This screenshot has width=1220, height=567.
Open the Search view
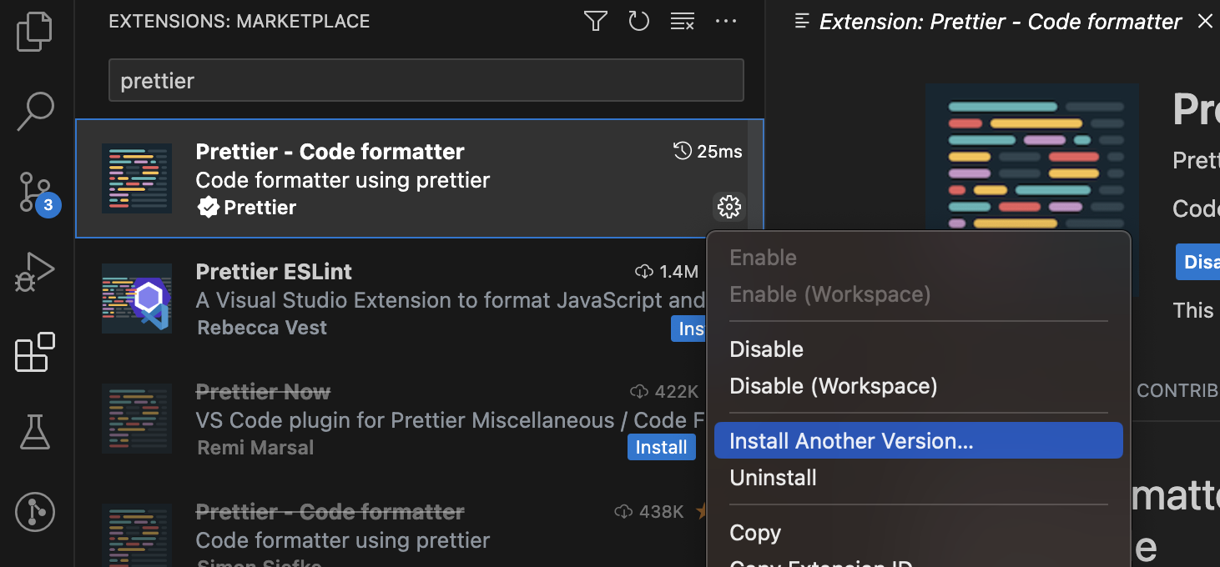pos(33,109)
